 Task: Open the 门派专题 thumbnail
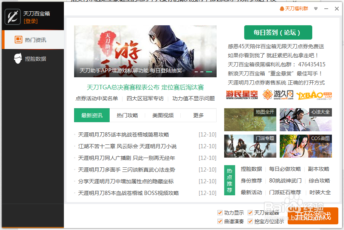pos(250,146)
